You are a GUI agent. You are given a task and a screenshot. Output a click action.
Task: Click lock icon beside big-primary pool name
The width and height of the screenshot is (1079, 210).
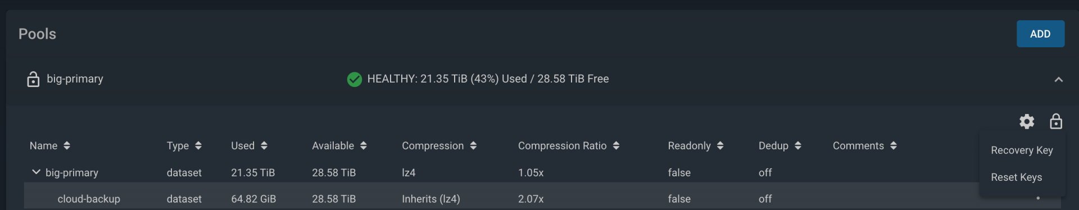pyautogui.click(x=33, y=79)
